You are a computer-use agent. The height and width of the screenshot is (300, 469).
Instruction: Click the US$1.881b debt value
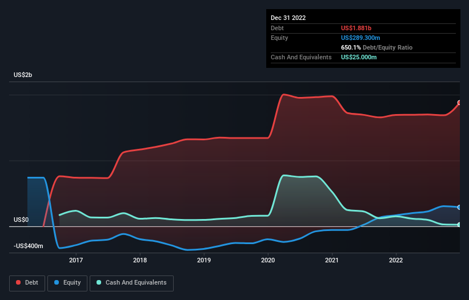356,28
